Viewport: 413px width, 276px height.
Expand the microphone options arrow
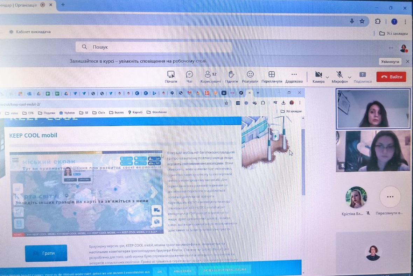tap(350, 77)
